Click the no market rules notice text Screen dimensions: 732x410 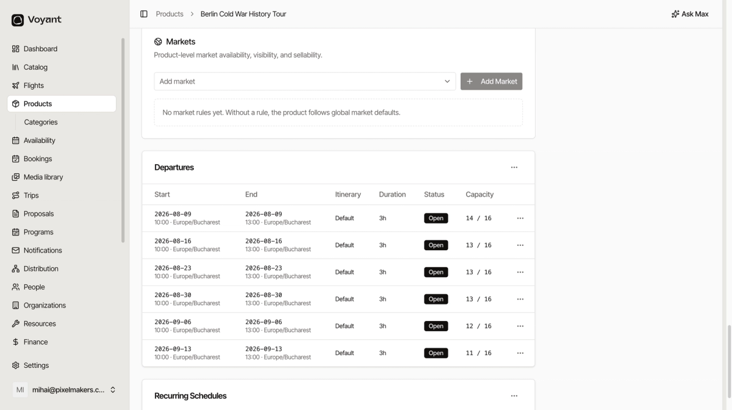coord(281,113)
